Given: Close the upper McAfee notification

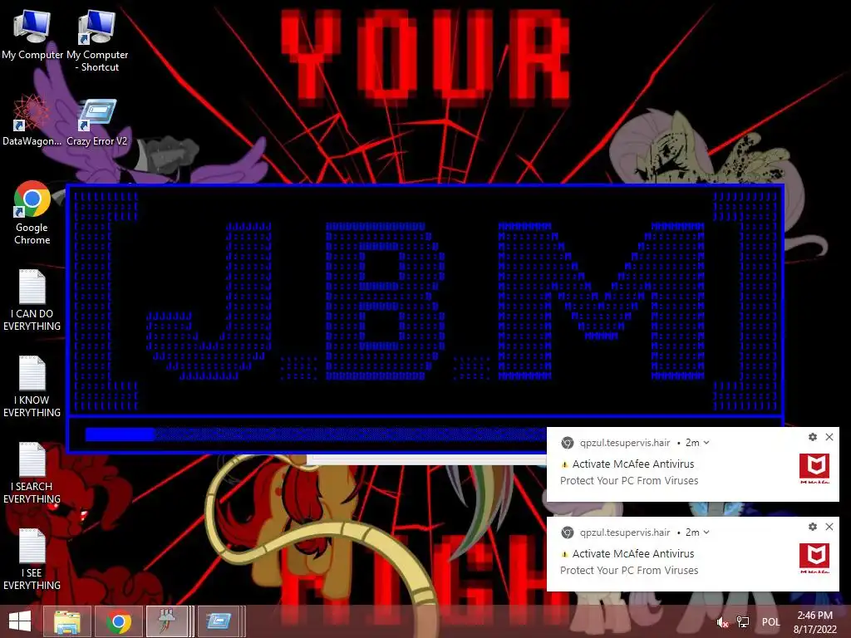Looking at the screenshot, I should [x=829, y=437].
